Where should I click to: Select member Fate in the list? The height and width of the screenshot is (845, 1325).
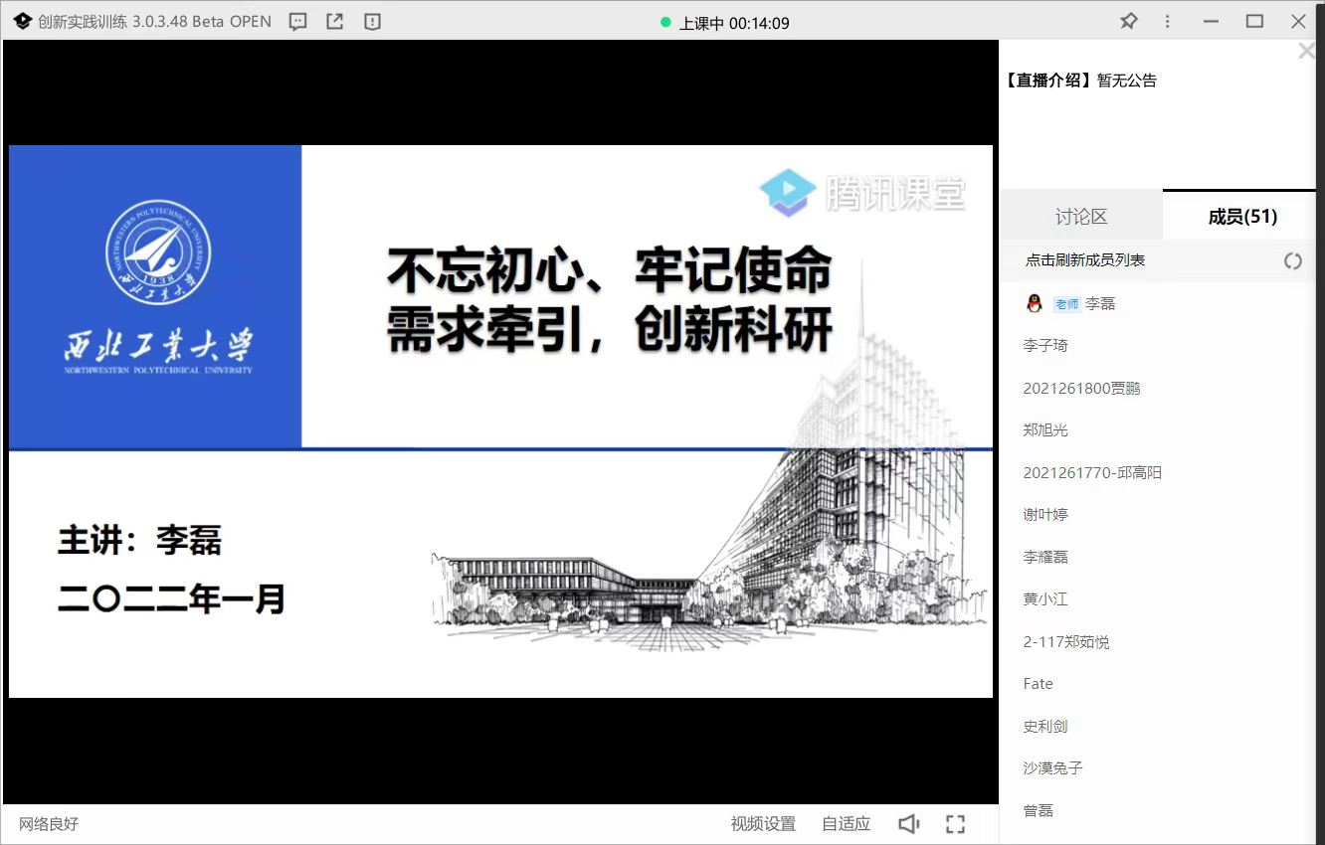[1038, 684]
